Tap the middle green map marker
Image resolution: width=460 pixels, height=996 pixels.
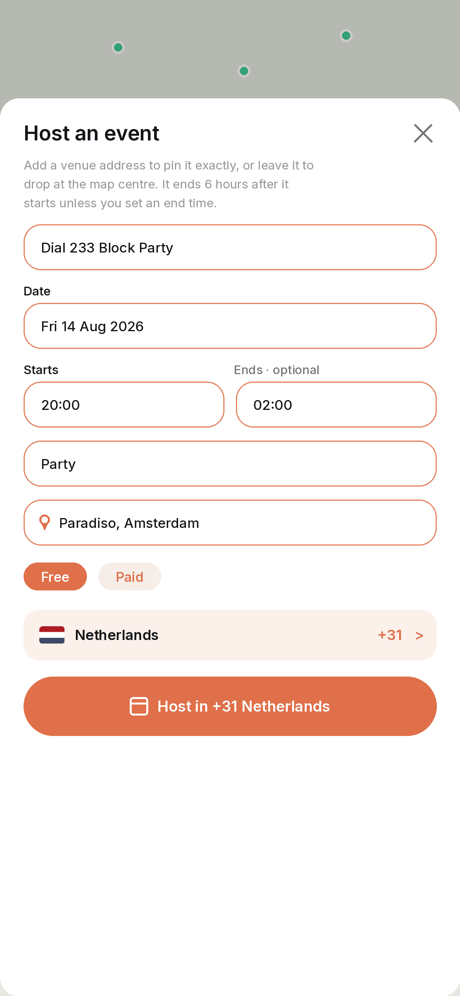click(244, 71)
